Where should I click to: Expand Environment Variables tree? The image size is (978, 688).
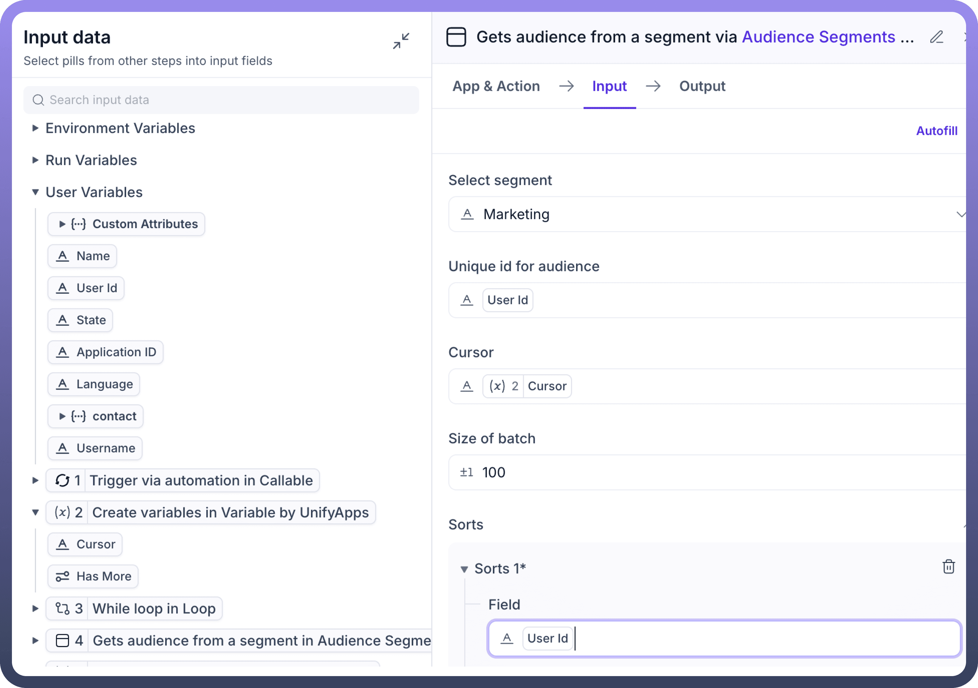click(35, 128)
